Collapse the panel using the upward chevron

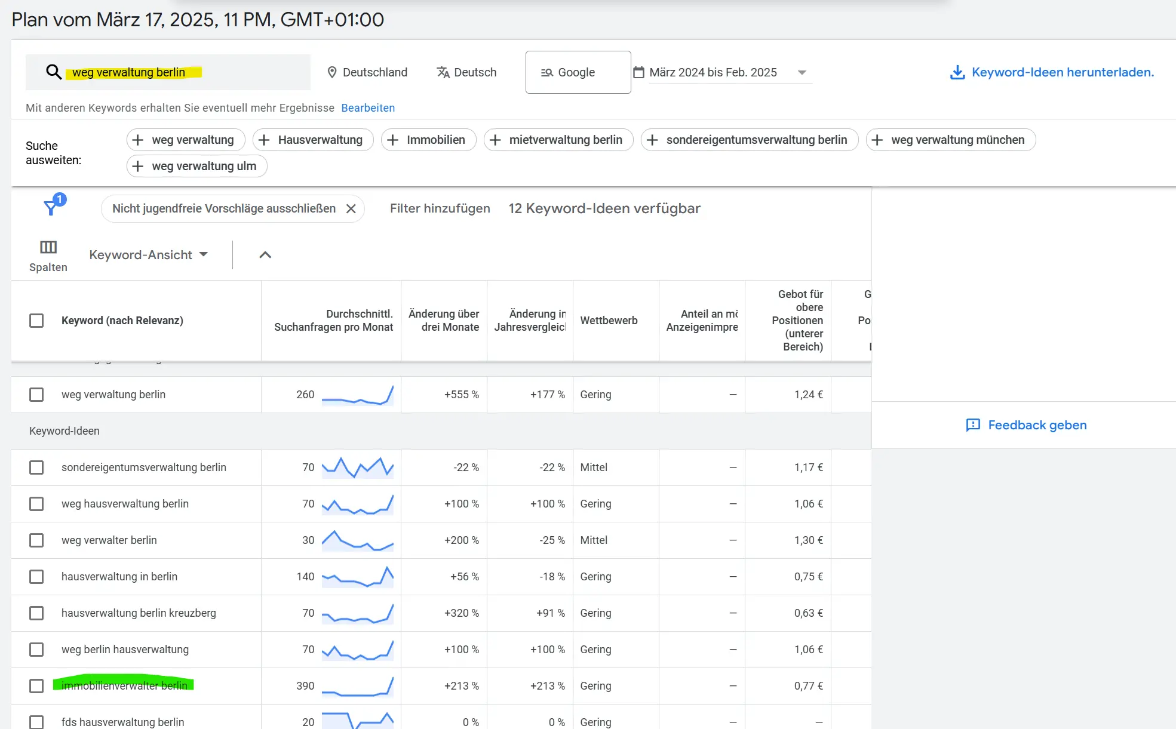(265, 254)
